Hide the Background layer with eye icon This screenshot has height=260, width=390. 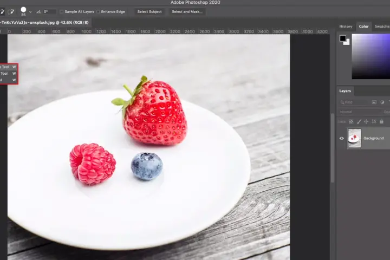pyautogui.click(x=341, y=138)
